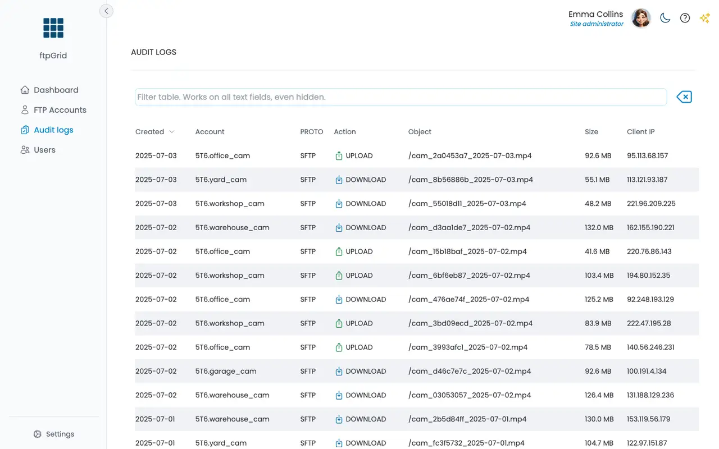Click download icon in cam_55018d11 row

(339, 204)
